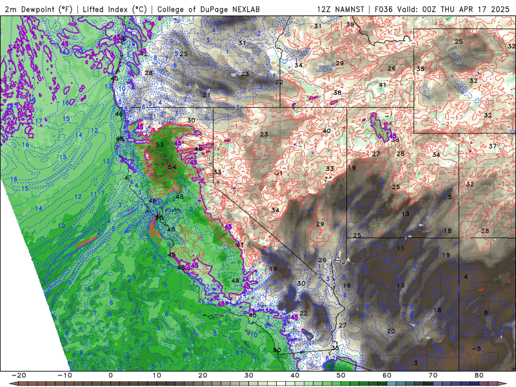Click the '37' dewpoint value on the map

click(492, 146)
